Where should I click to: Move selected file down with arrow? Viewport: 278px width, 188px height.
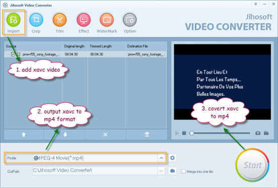point(65,135)
